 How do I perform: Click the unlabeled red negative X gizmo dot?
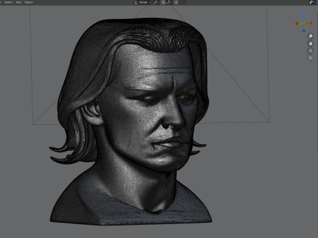coord(297,23)
